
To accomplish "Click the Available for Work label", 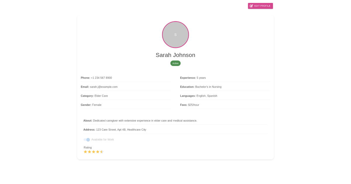I will [102, 140].
